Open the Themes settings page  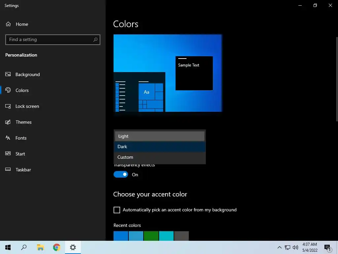click(x=53, y=122)
